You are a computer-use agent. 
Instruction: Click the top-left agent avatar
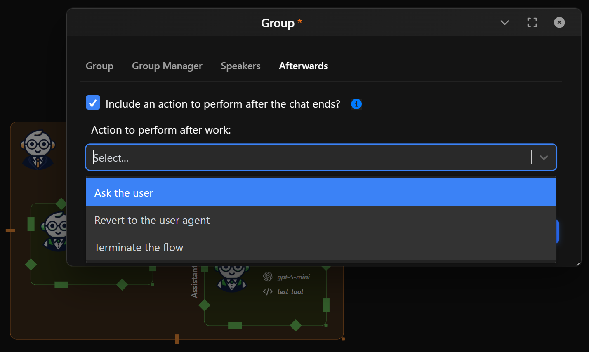point(38,146)
